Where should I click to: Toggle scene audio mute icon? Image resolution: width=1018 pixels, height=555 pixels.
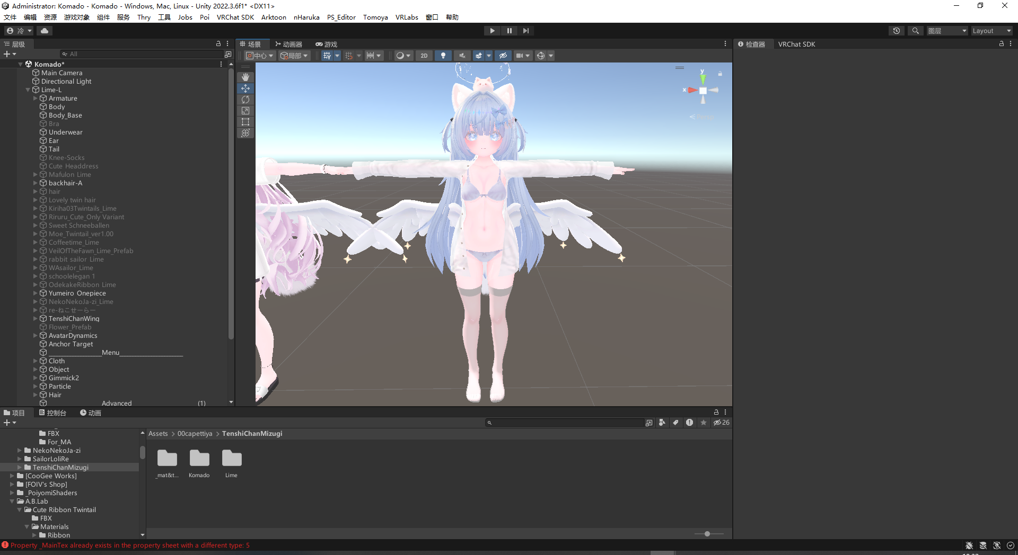tap(462, 56)
